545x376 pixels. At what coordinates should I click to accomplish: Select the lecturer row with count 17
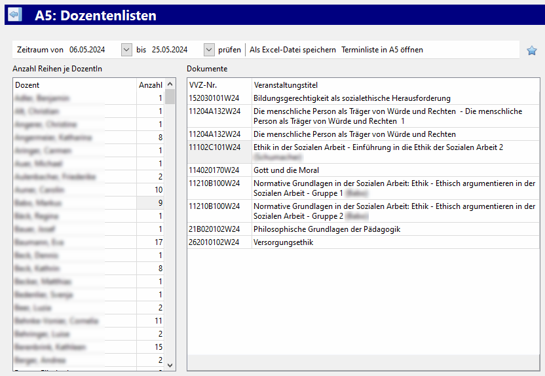click(x=88, y=242)
